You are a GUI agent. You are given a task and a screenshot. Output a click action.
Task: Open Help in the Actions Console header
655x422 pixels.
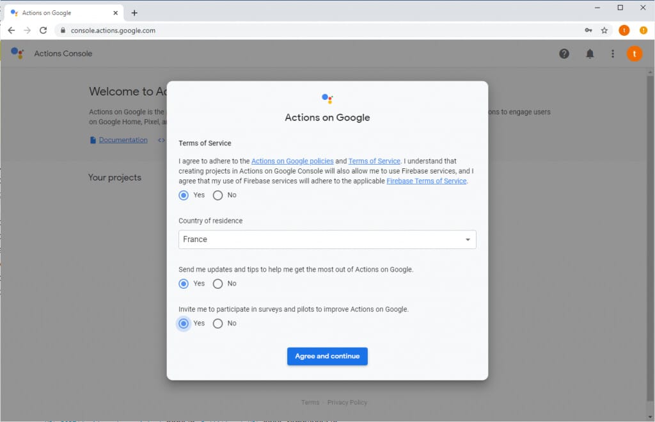click(564, 54)
